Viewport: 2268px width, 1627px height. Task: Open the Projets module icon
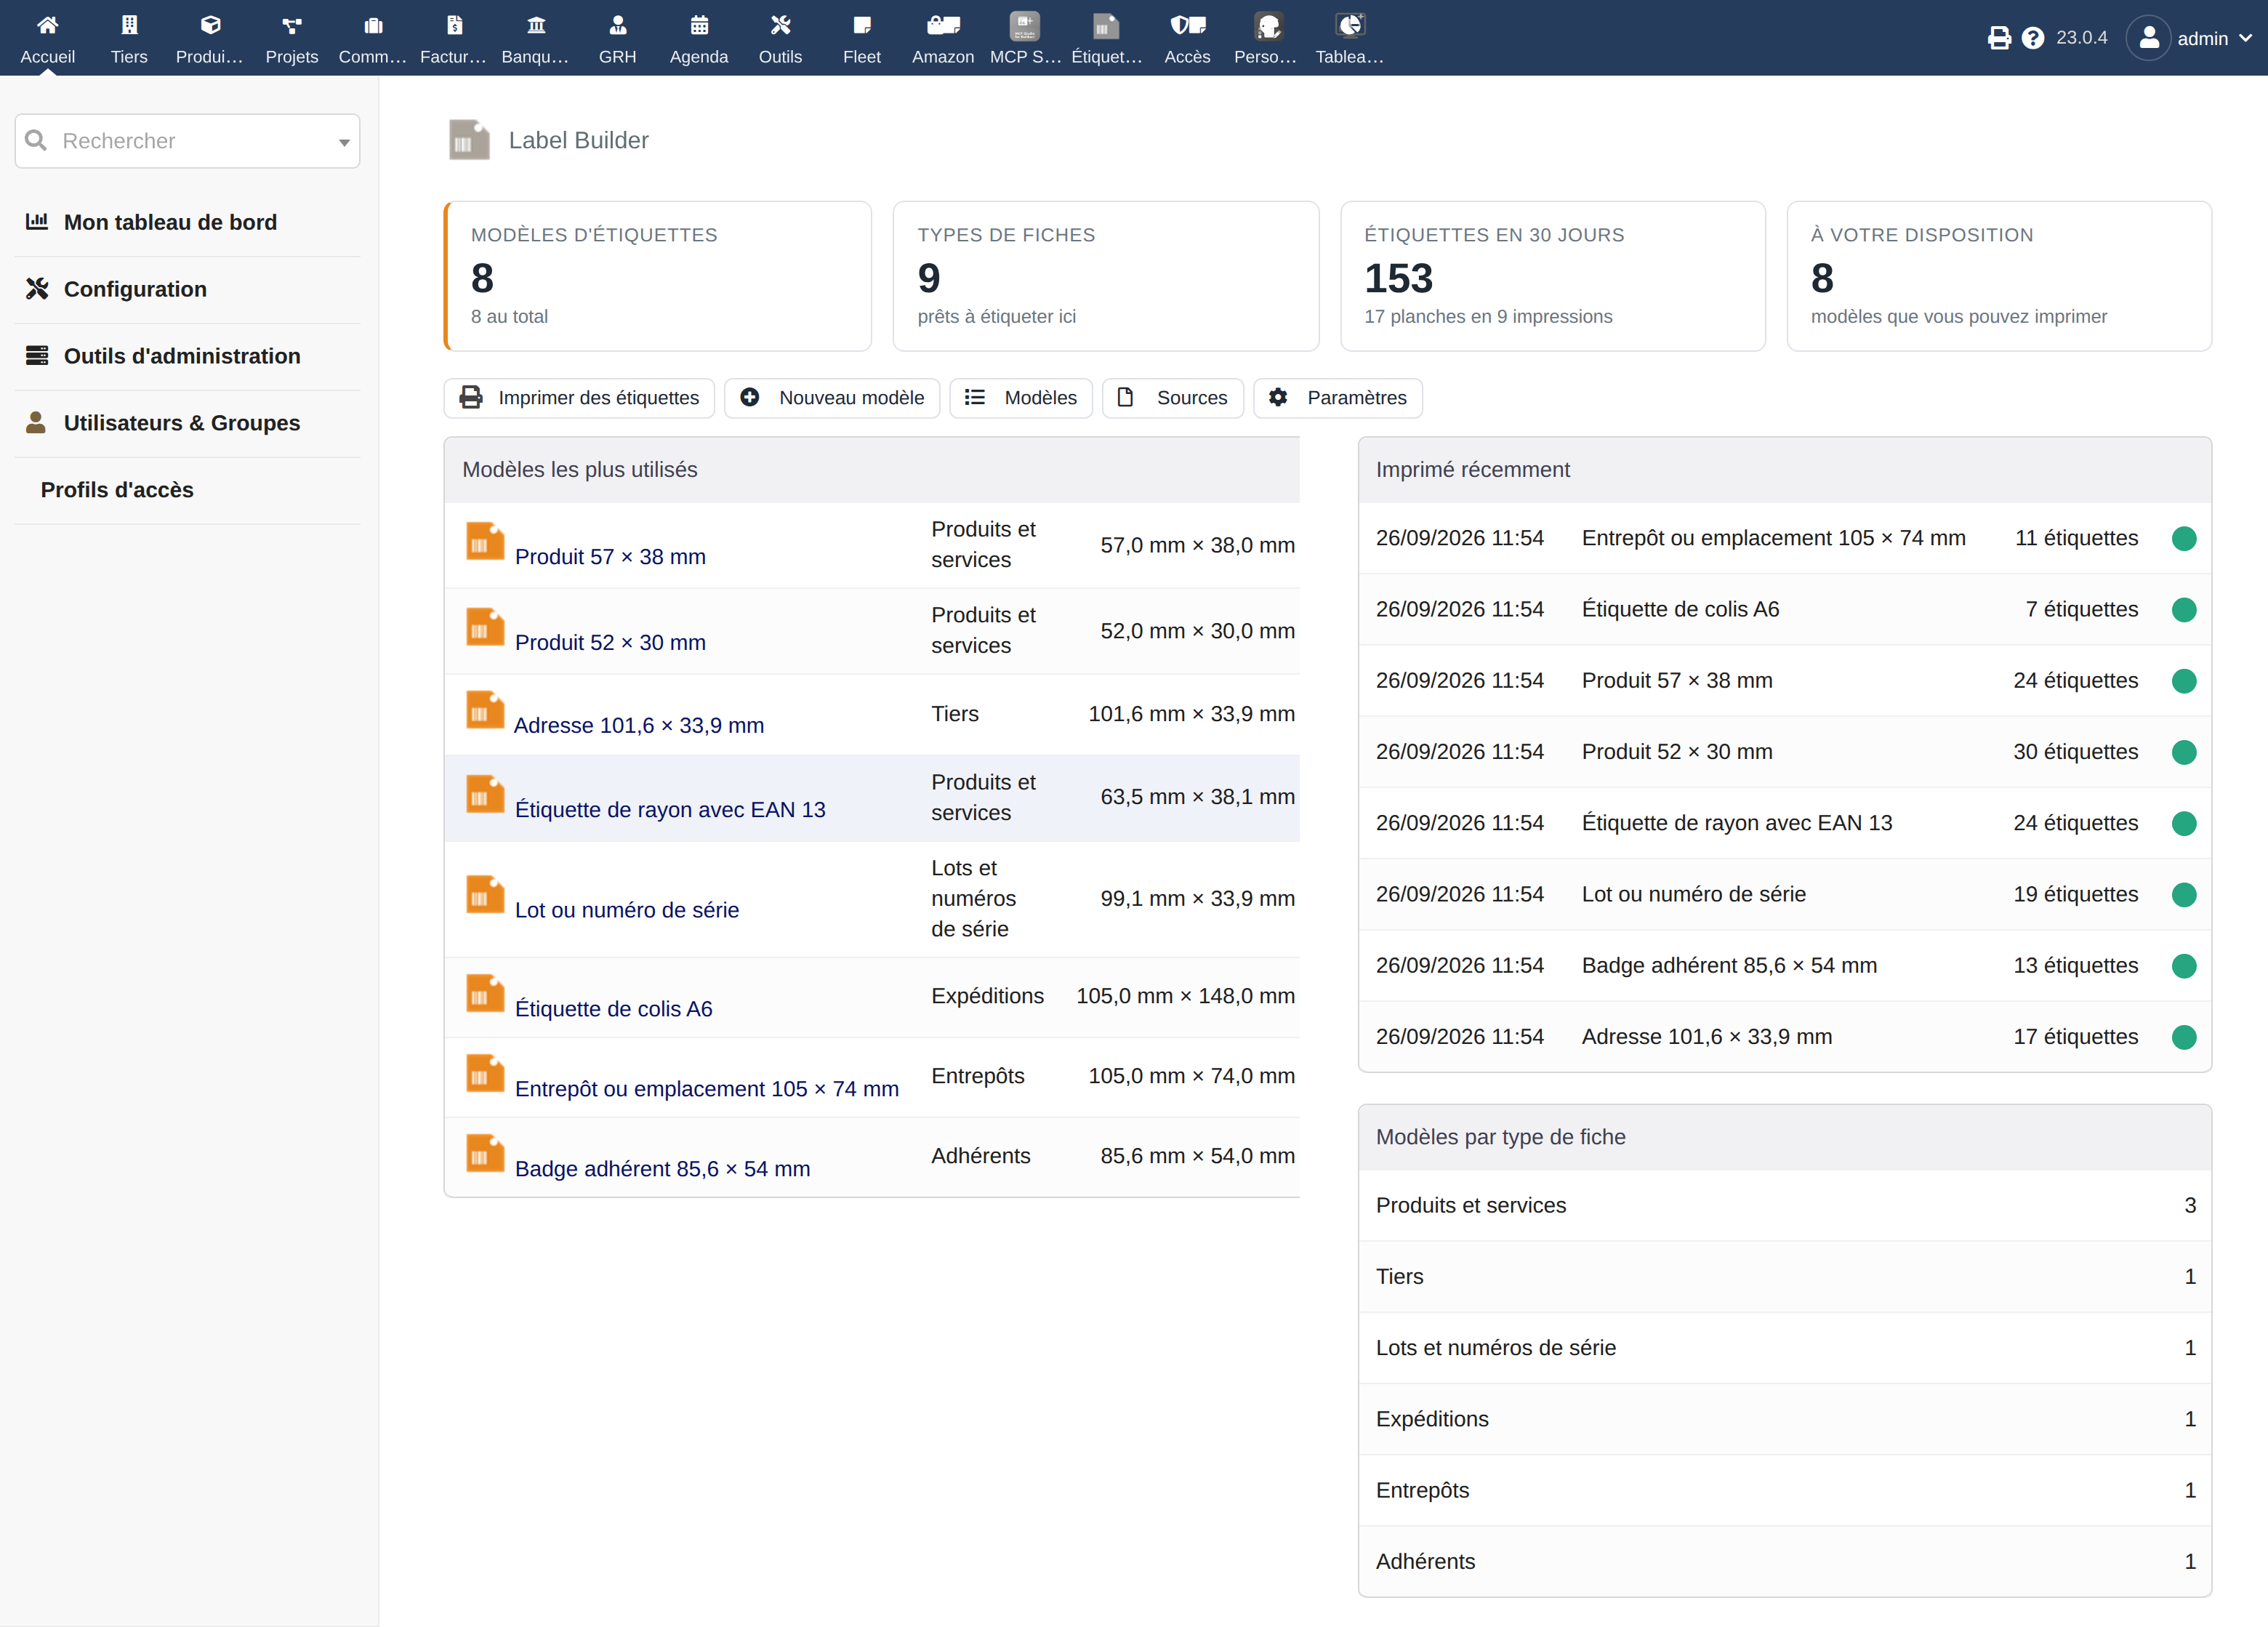(x=291, y=25)
